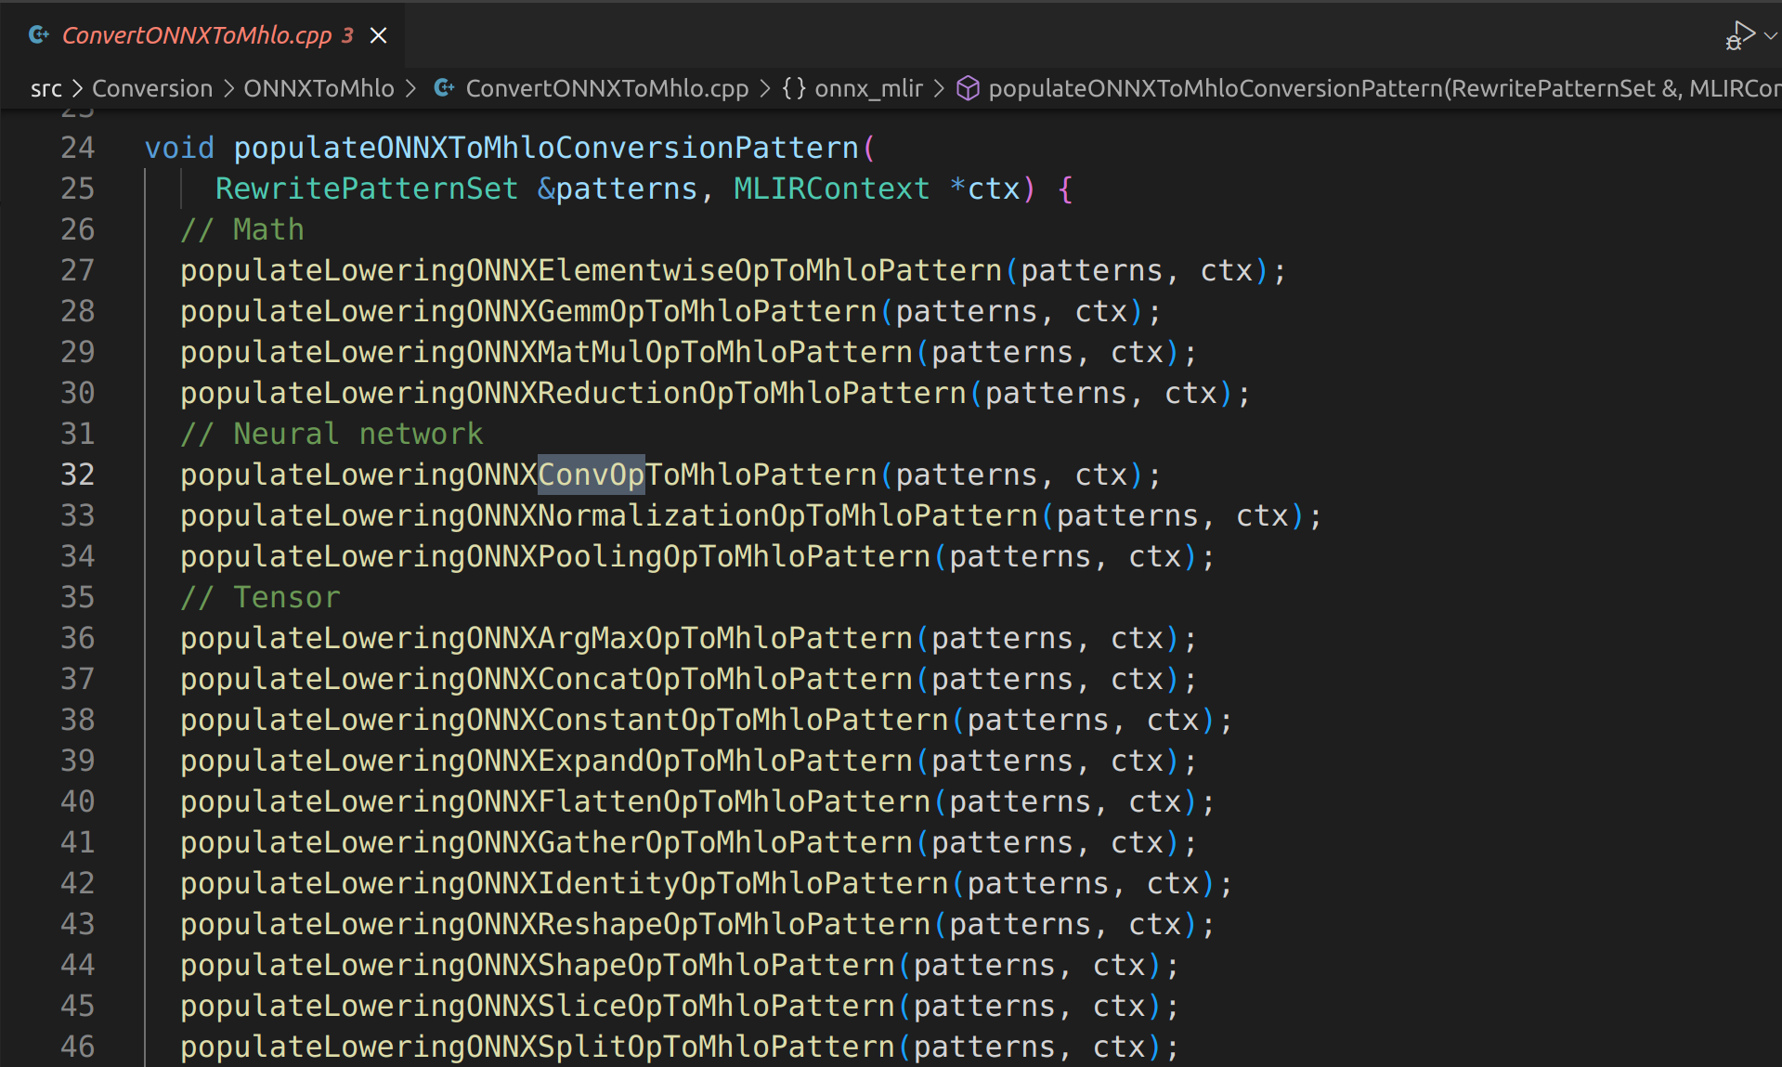Click the highlighted 'ConvOp' selection on line 32
This screenshot has width=1782, height=1067.
pos(592,475)
